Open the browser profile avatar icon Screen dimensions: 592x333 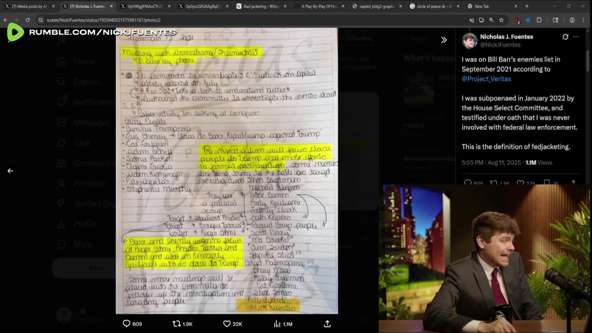[x=573, y=20]
